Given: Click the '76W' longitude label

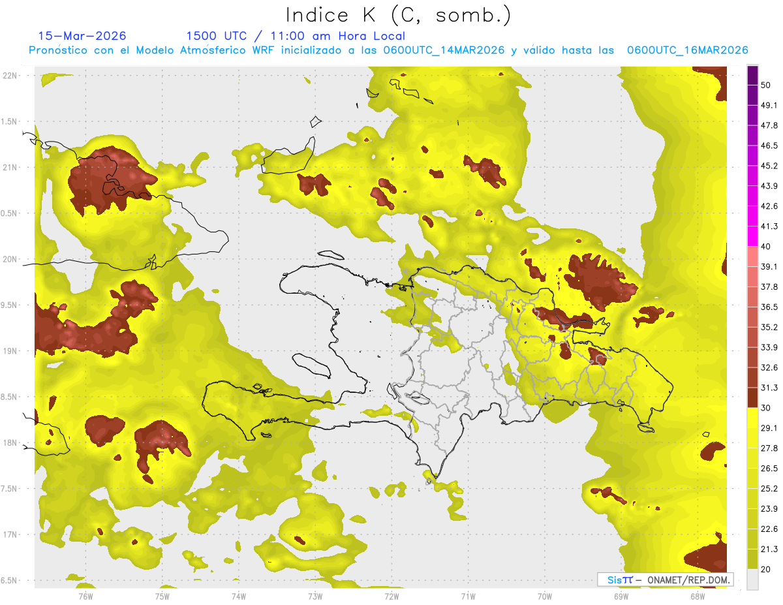Looking at the screenshot, I should [x=85, y=597].
